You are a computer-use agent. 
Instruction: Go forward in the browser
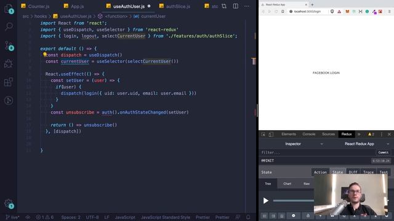point(270,12)
